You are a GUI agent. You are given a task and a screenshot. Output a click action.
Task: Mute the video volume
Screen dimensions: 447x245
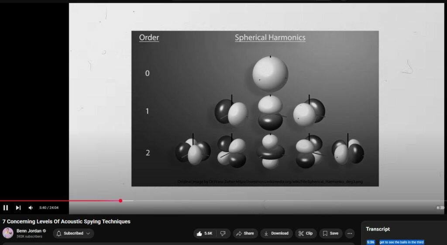(31, 208)
